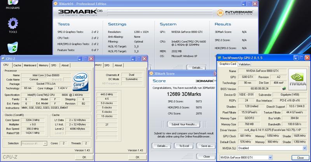The height and width of the screenshot is (162, 311).
Task: Switch to SPD tab in front CPU-Z
Action: (54, 65)
